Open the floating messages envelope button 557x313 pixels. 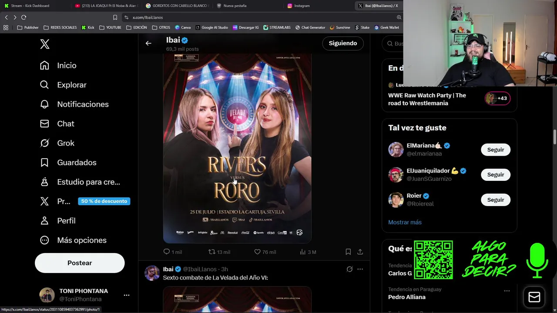[x=534, y=297]
